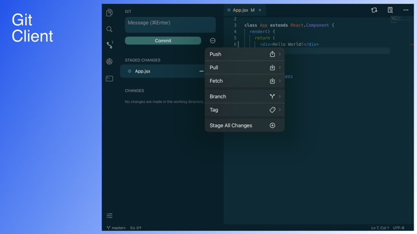Click the circular more-actions button beside Commit
The image size is (417, 234).
(213, 41)
